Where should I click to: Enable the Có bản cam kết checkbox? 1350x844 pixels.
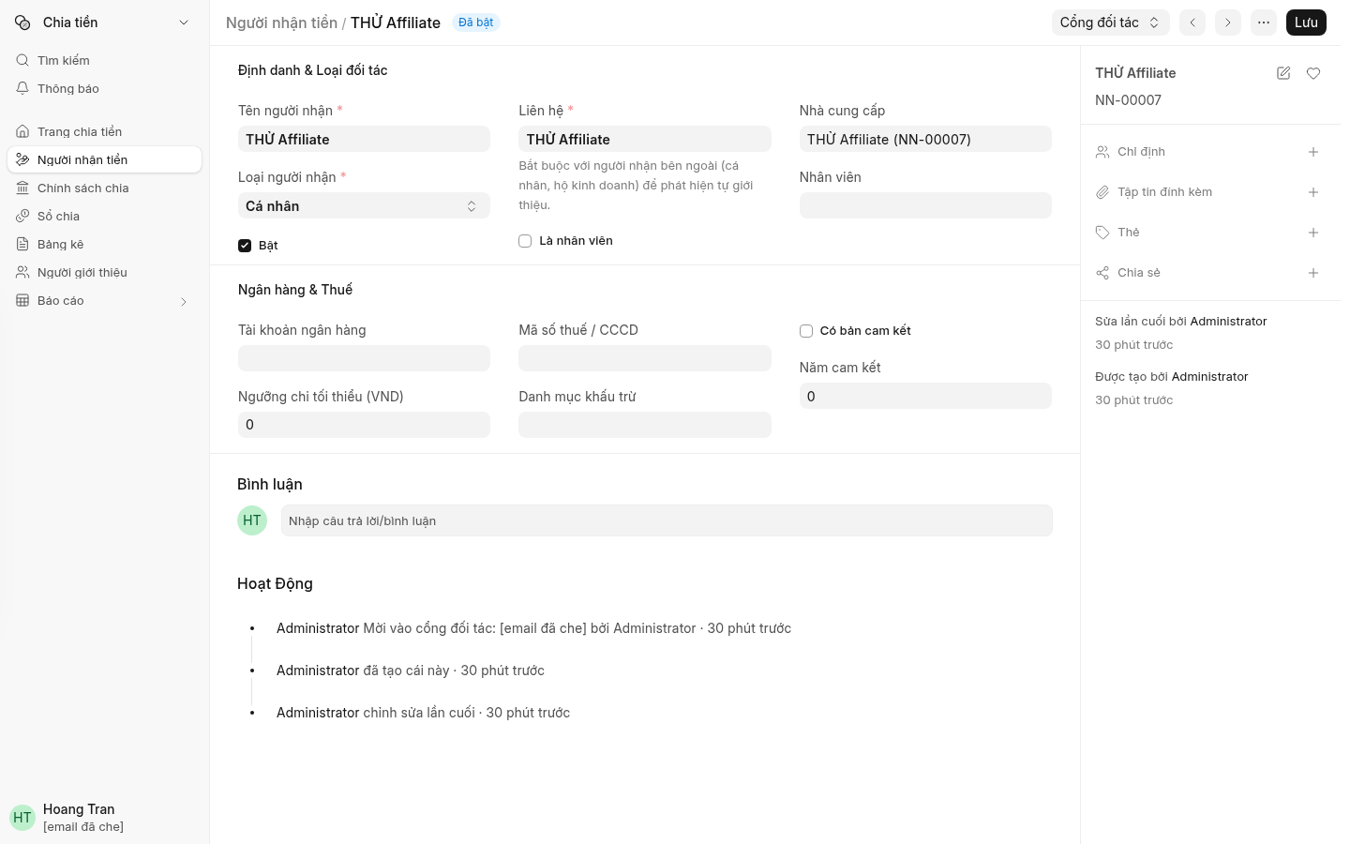[806, 331]
